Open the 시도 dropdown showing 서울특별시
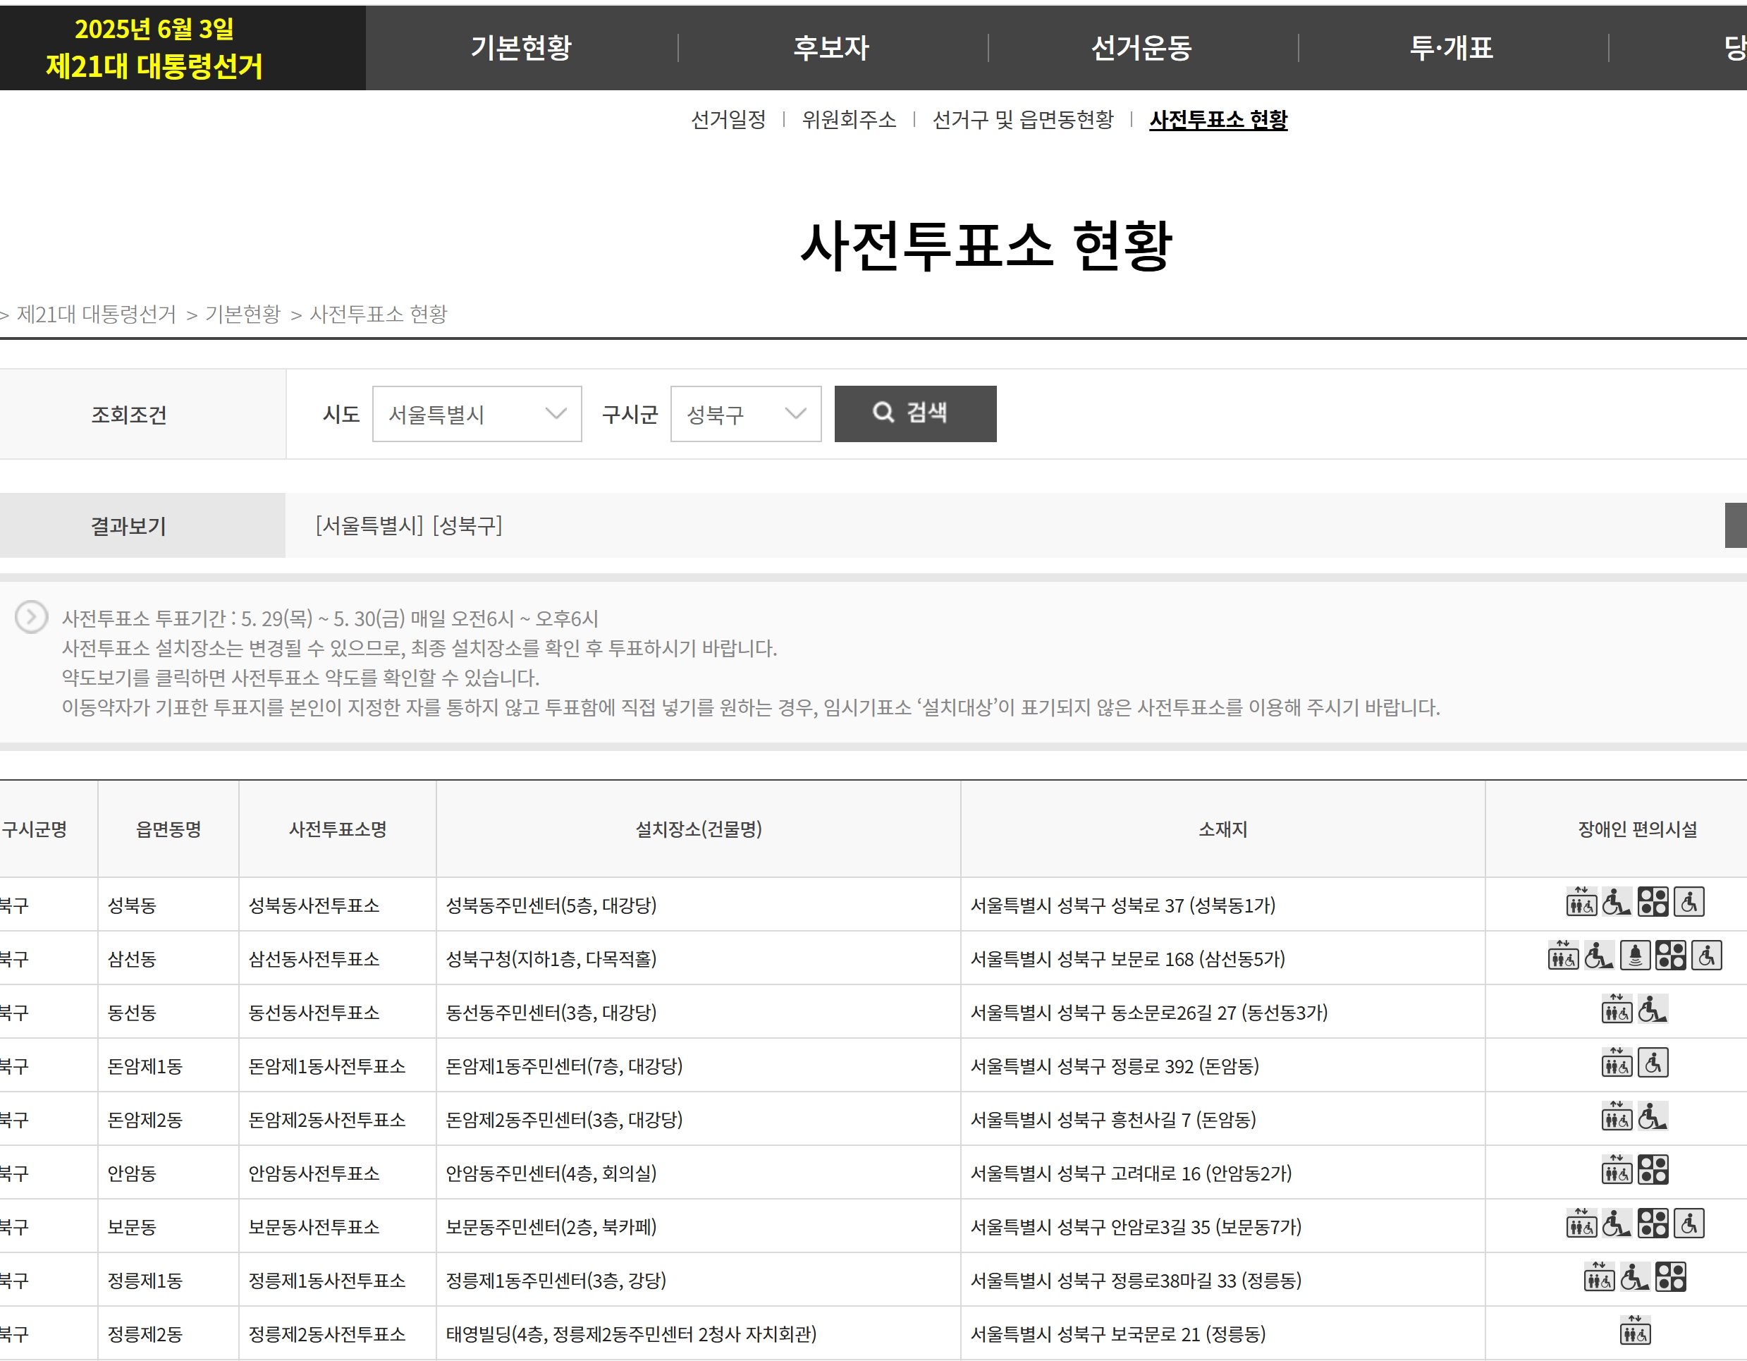 [x=477, y=414]
